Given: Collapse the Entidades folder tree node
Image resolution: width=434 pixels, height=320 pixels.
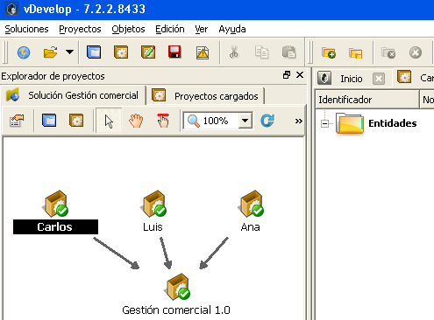Looking at the screenshot, I should point(324,123).
